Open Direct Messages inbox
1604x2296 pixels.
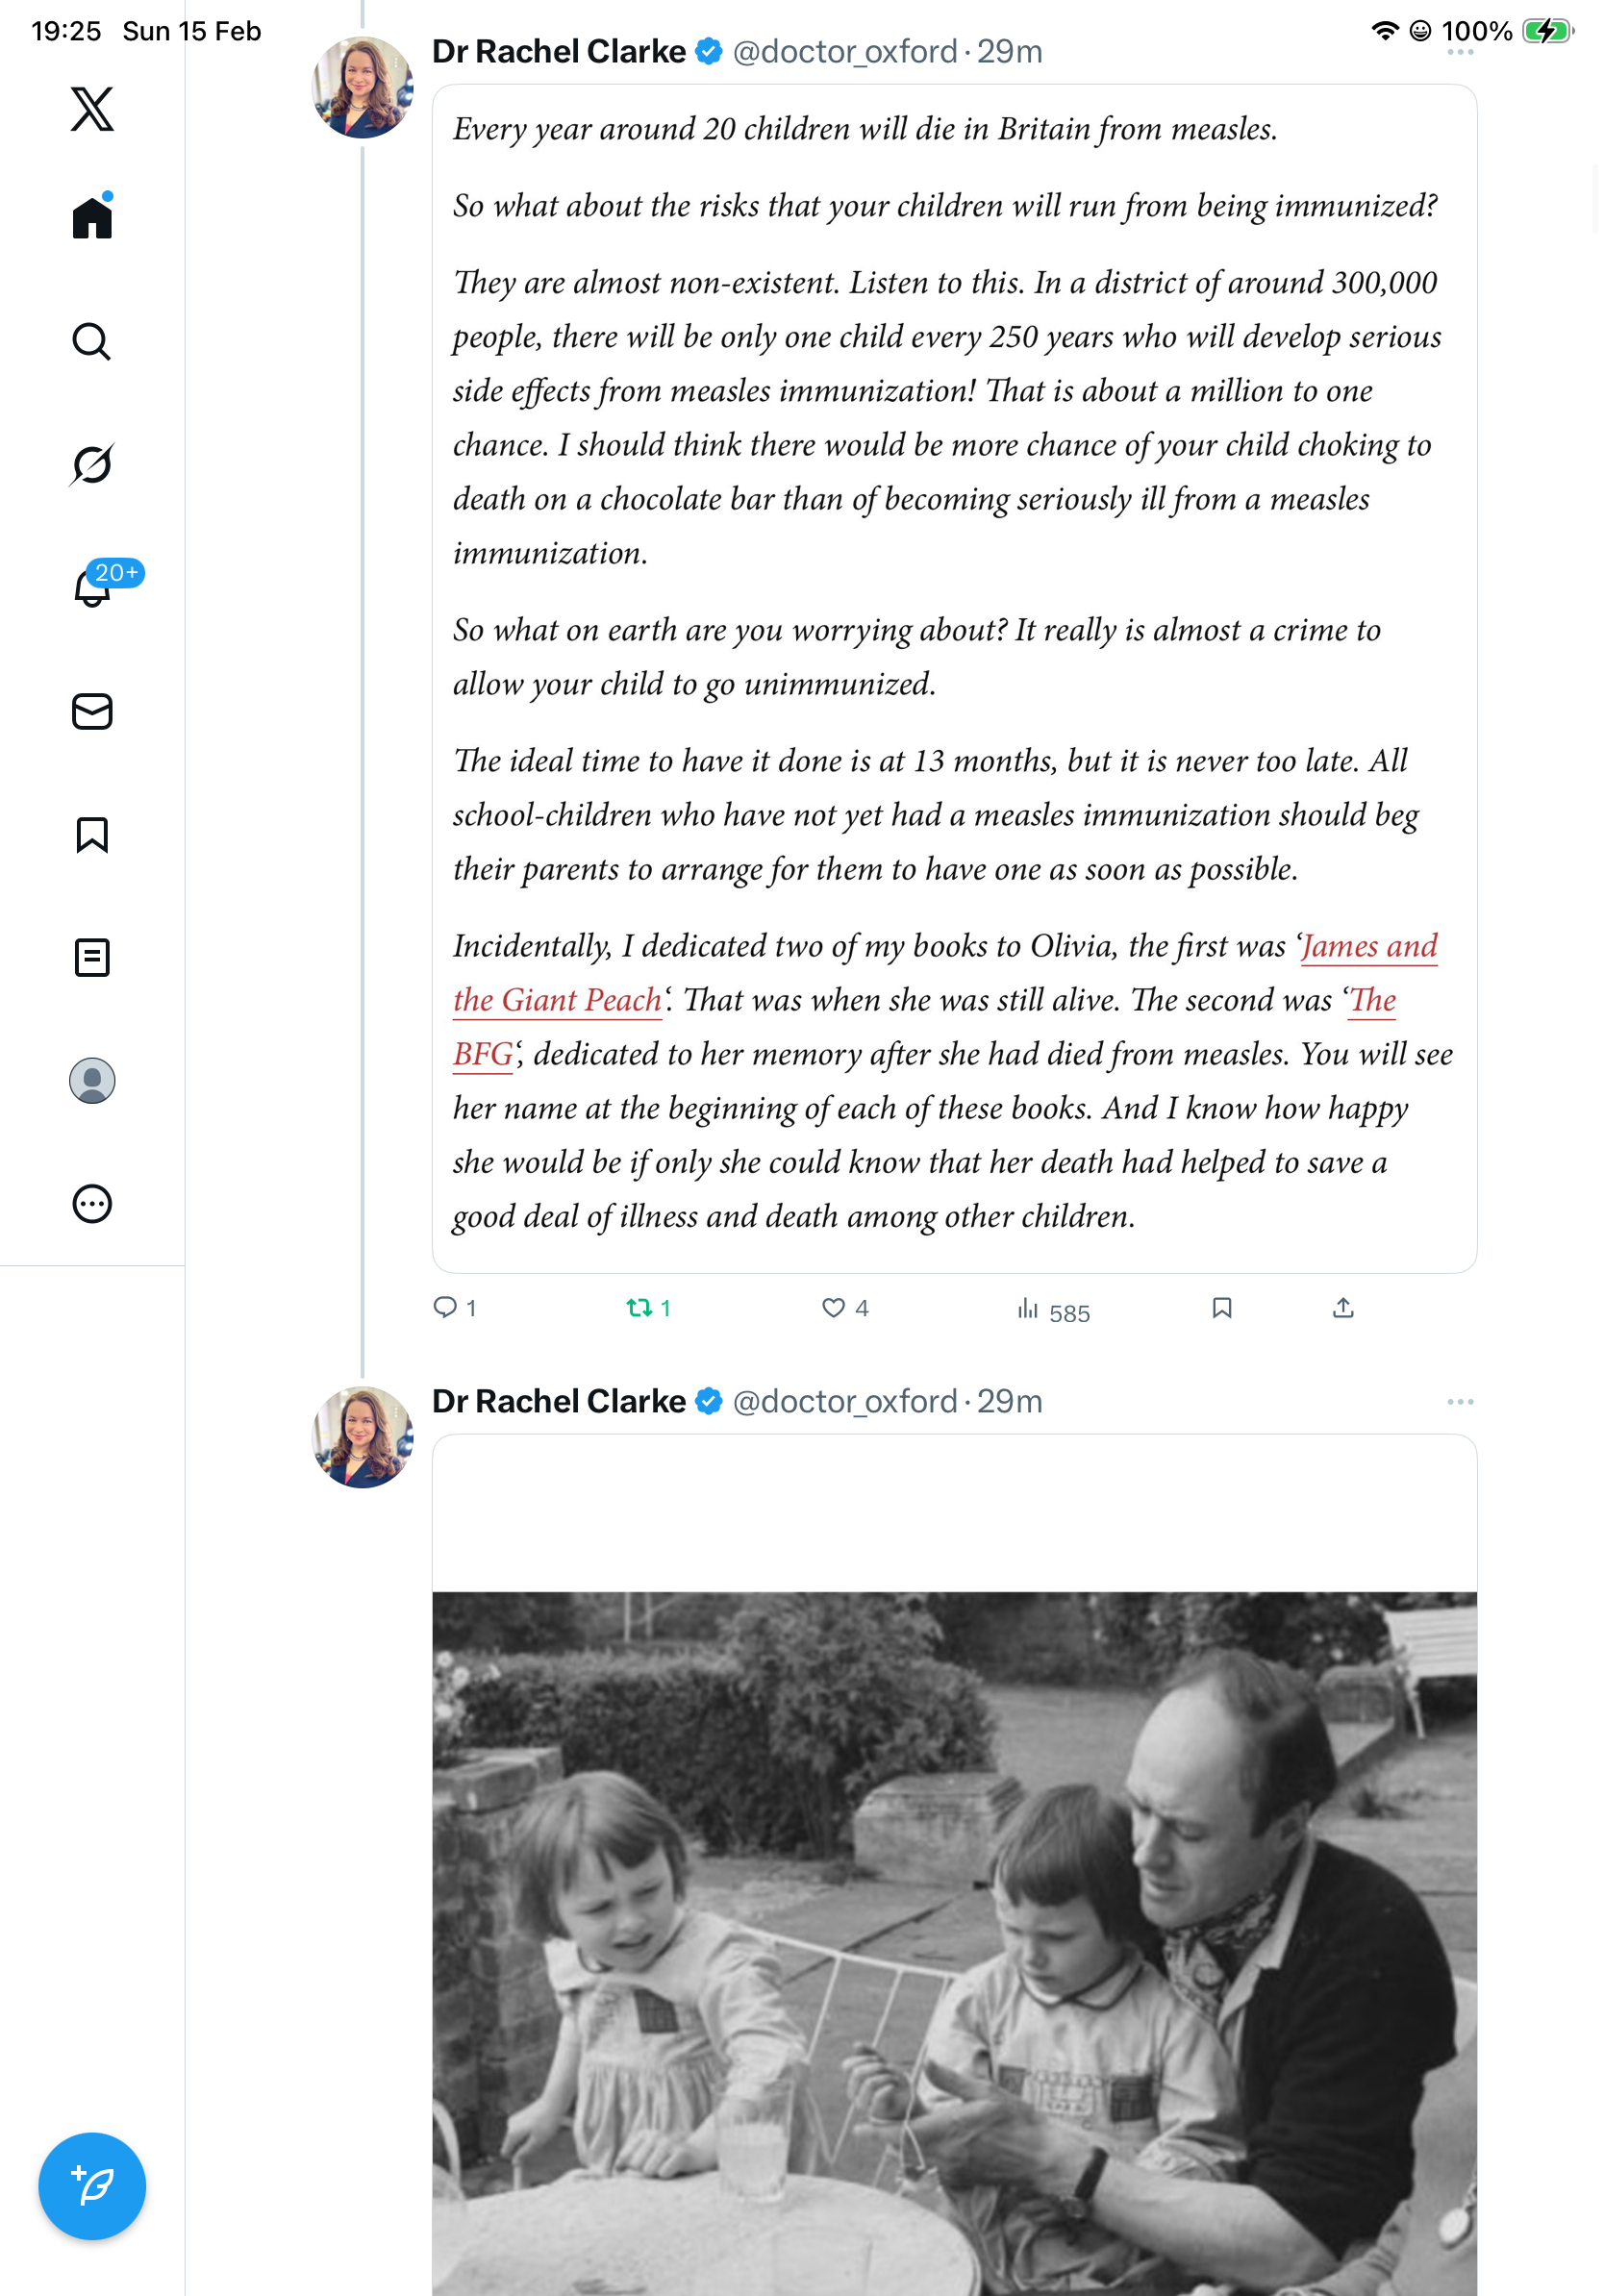(x=92, y=712)
